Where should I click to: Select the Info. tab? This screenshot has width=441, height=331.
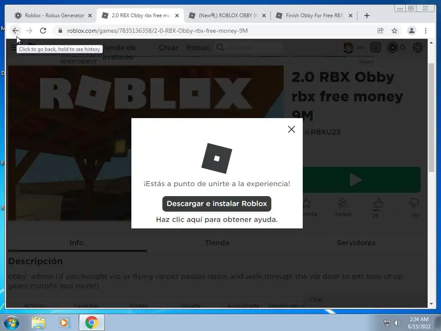click(x=78, y=243)
